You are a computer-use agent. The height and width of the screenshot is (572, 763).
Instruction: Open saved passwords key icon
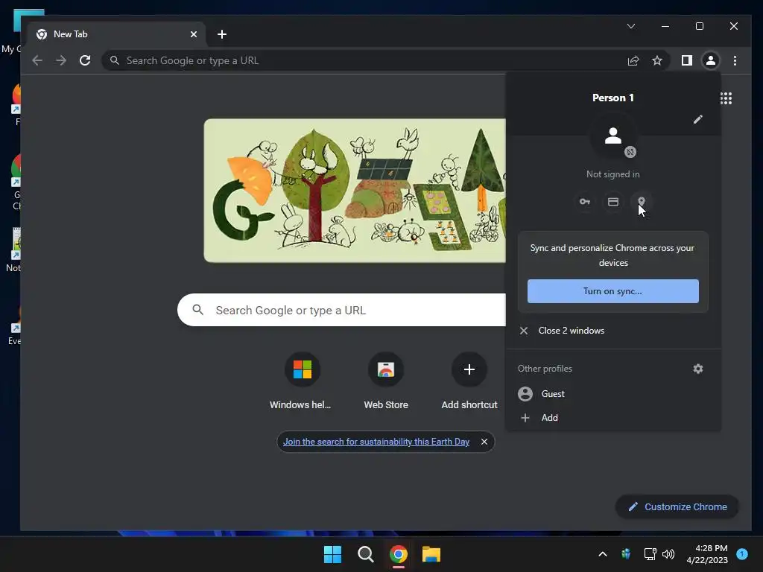584,201
